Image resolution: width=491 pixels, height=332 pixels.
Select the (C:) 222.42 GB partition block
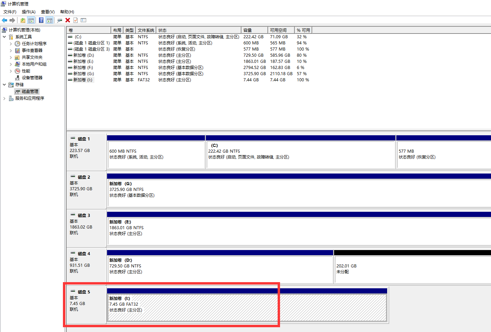point(301,152)
